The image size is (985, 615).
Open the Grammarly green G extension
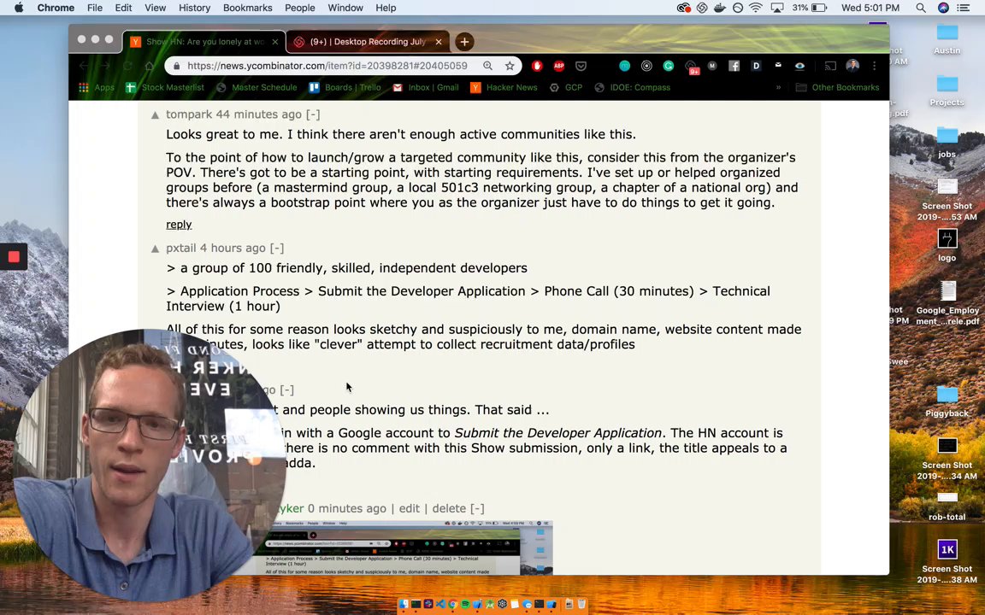click(x=669, y=65)
